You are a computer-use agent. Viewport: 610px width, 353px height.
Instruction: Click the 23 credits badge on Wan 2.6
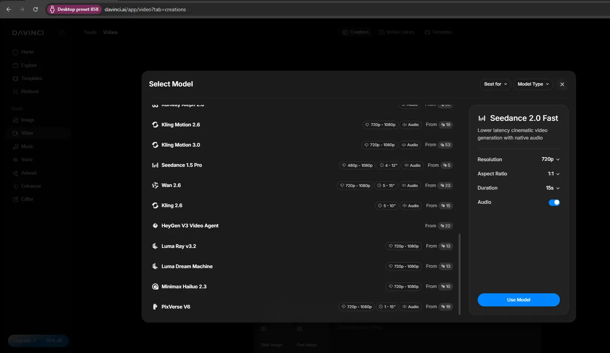[445, 185]
